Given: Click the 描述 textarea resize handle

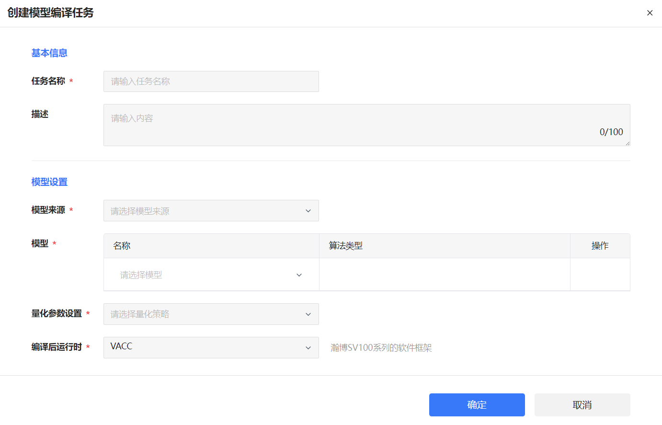Looking at the screenshot, I should point(628,143).
